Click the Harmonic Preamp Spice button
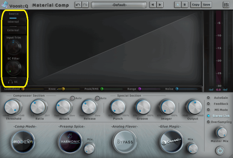The height and width of the screenshot is (158, 233). pos(70,142)
